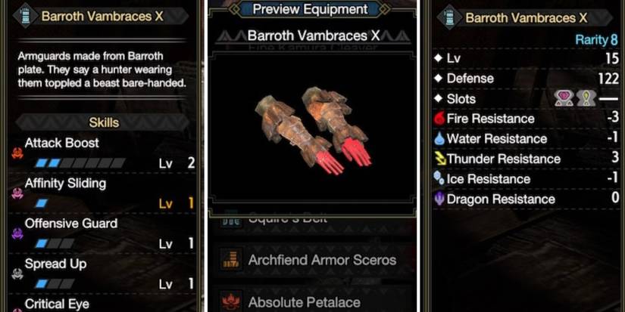Click the Preview Equipment header
Screen dimensions: 625x312
pos(311,9)
